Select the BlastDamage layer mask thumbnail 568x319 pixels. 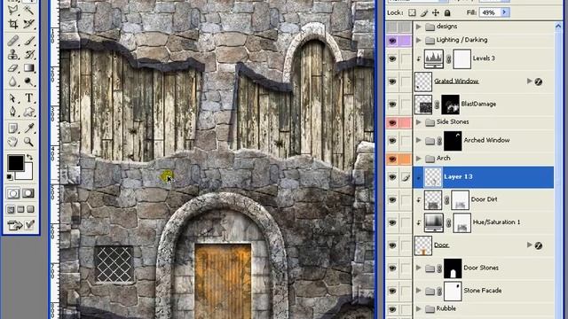point(450,105)
